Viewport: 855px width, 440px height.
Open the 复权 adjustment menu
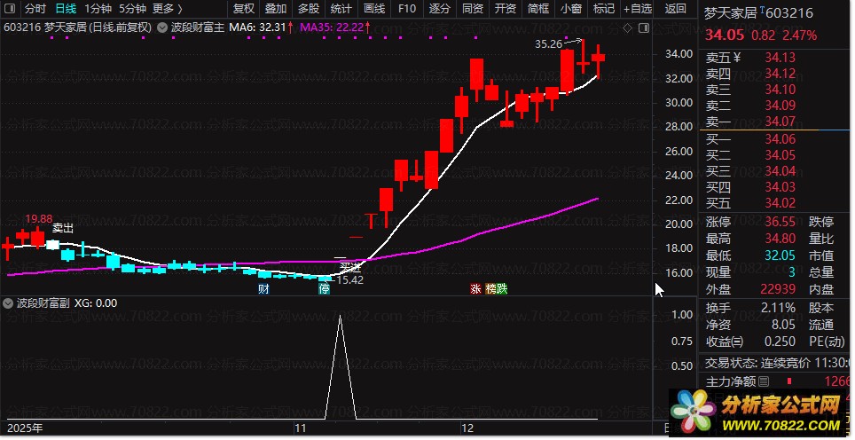pos(243,9)
